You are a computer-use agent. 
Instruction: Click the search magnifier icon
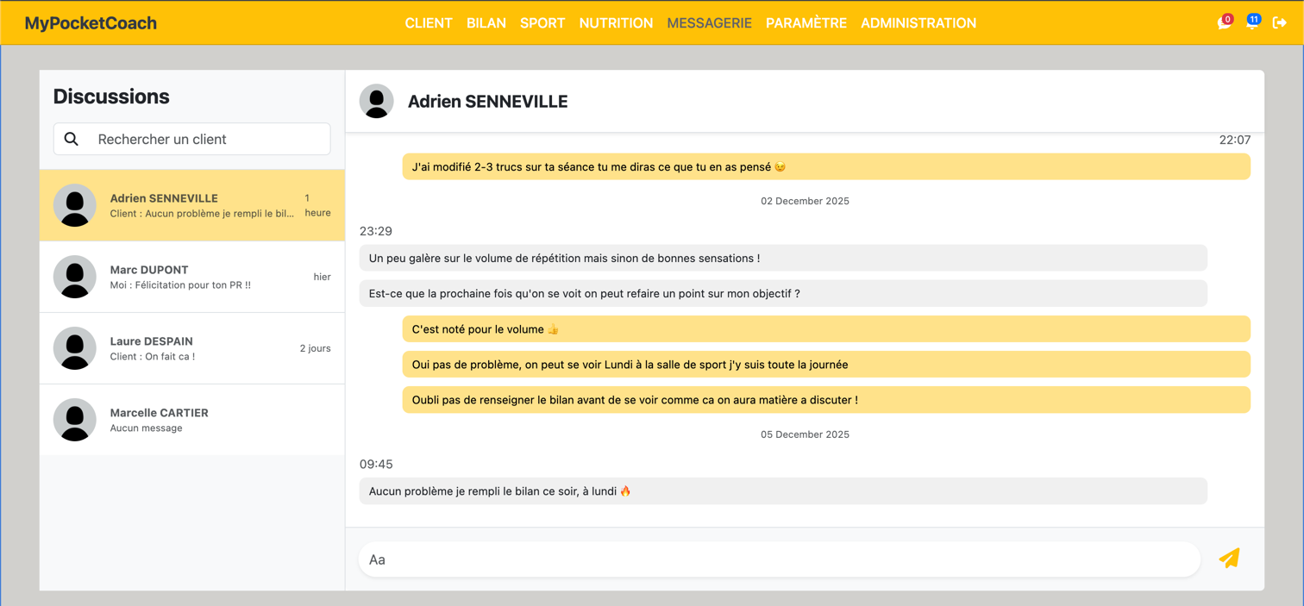[71, 138]
